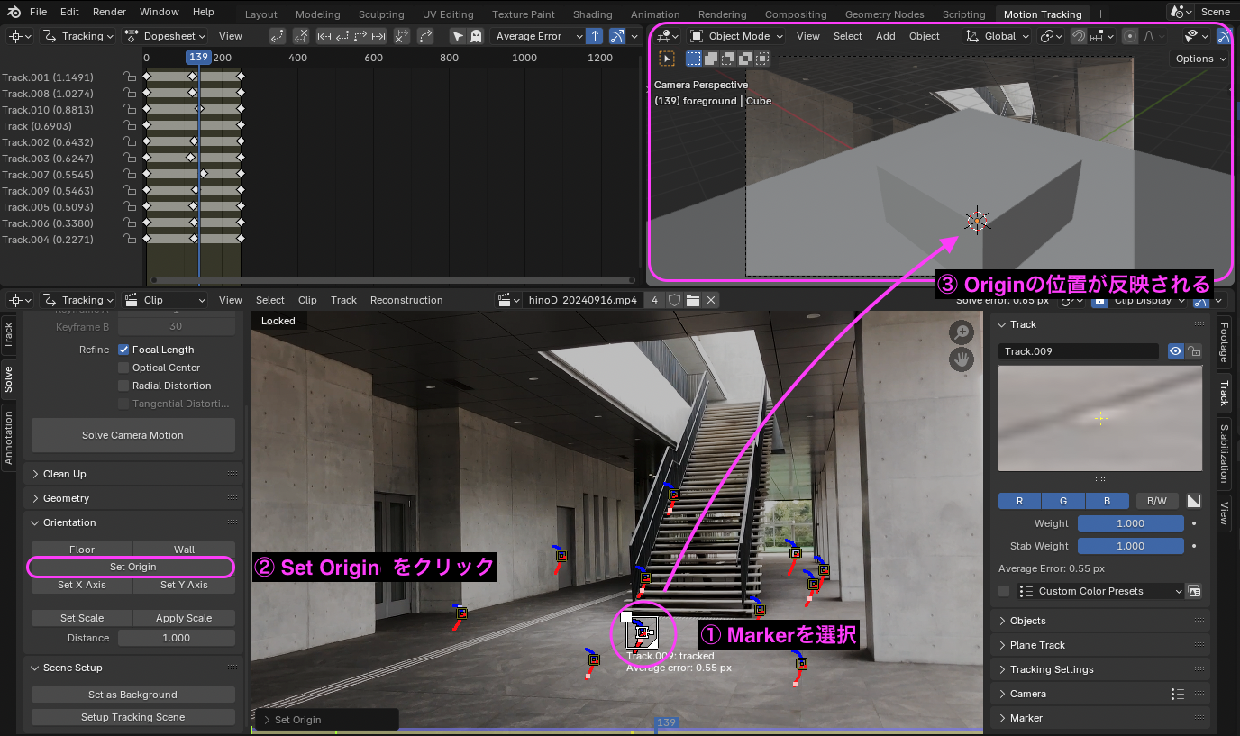The height and width of the screenshot is (736, 1240).
Task: Click the Set as Background button
Action: [x=132, y=695]
